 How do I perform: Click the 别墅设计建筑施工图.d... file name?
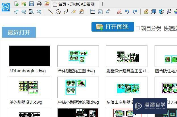pyautogui.click(x=127, y=71)
